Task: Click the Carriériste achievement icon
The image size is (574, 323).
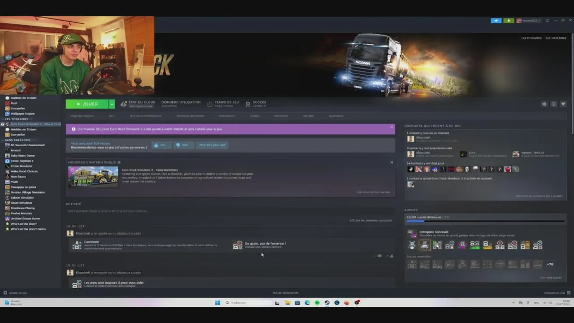Action: click(x=77, y=245)
